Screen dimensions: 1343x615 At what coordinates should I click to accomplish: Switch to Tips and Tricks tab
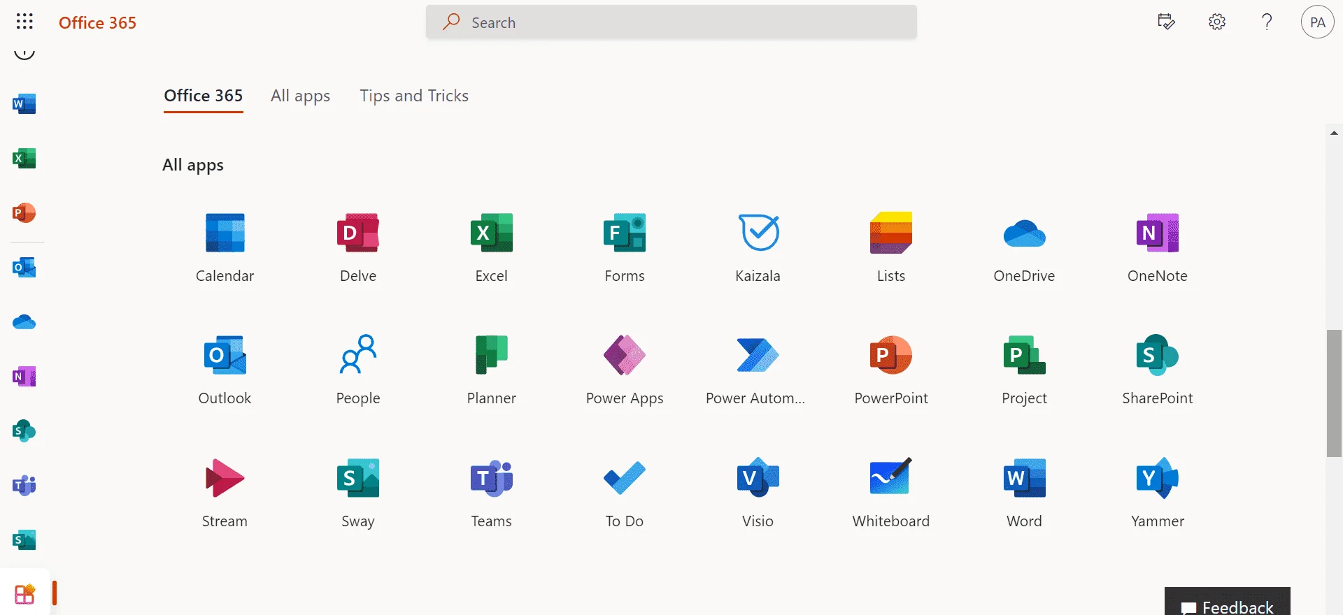(x=414, y=96)
